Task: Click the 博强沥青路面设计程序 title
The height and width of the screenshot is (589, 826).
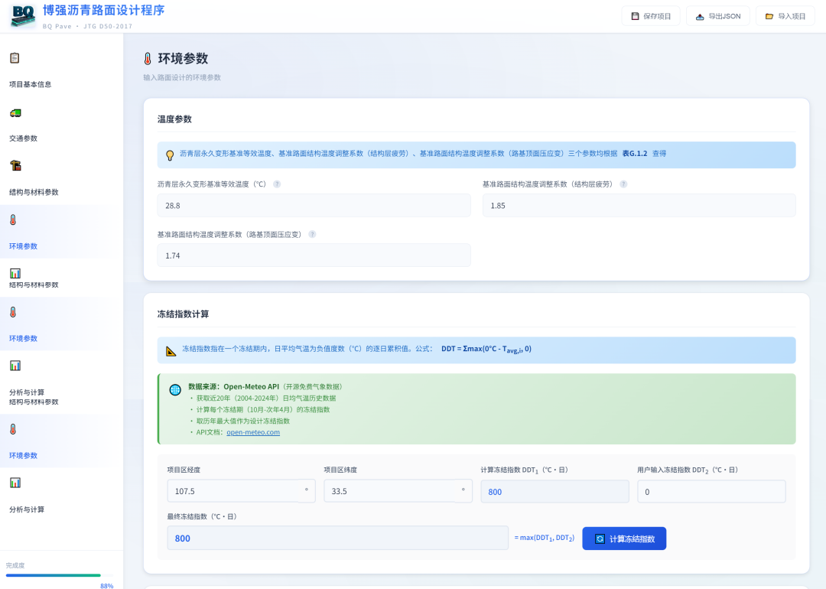Action: (104, 11)
